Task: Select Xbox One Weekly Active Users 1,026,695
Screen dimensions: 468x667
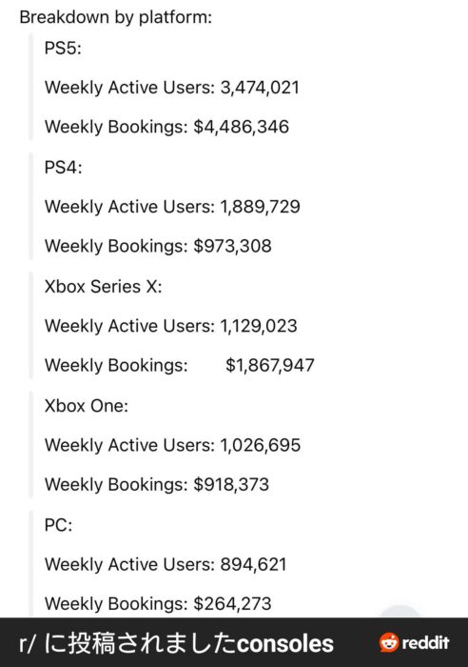Action: click(x=172, y=445)
